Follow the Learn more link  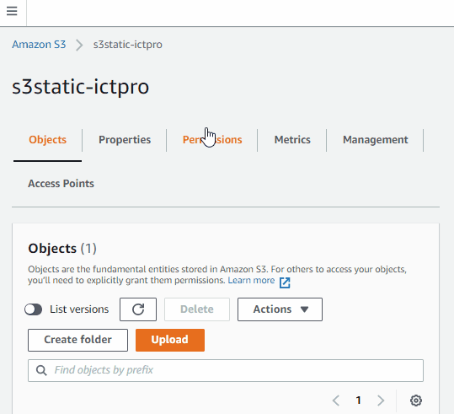[251, 280]
